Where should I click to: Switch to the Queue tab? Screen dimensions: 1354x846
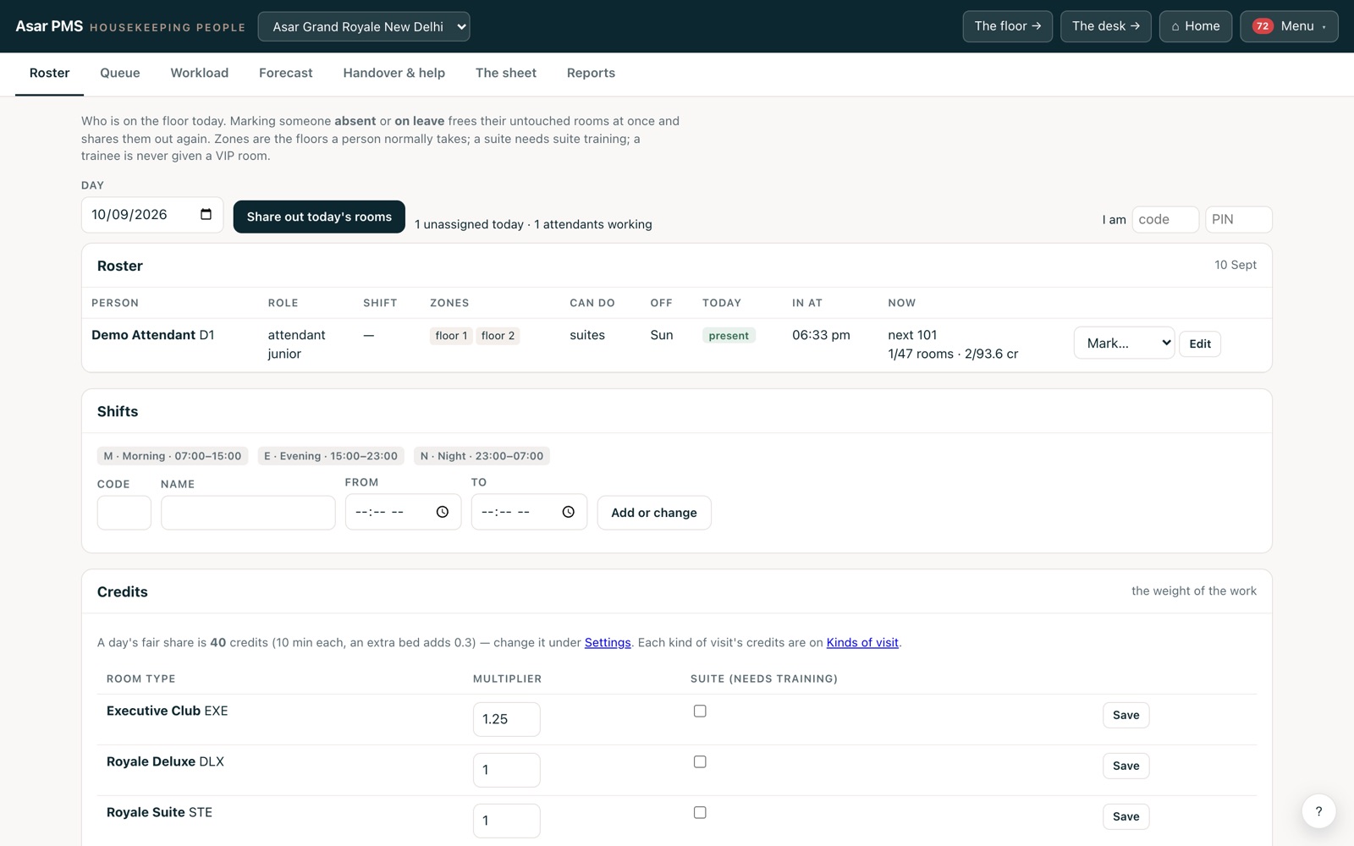click(x=120, y=73)
